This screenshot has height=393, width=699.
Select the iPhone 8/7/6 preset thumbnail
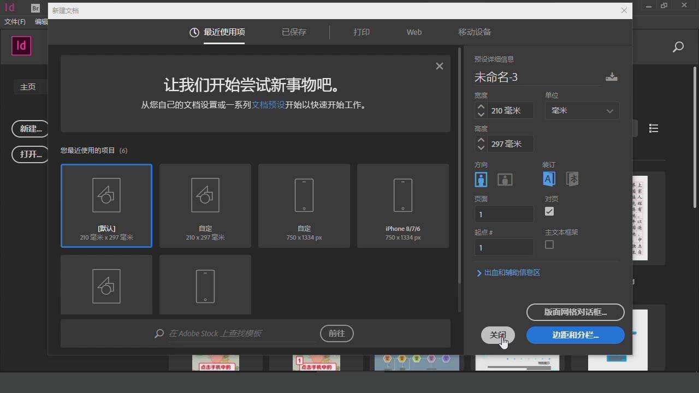[x=402, y=205]
